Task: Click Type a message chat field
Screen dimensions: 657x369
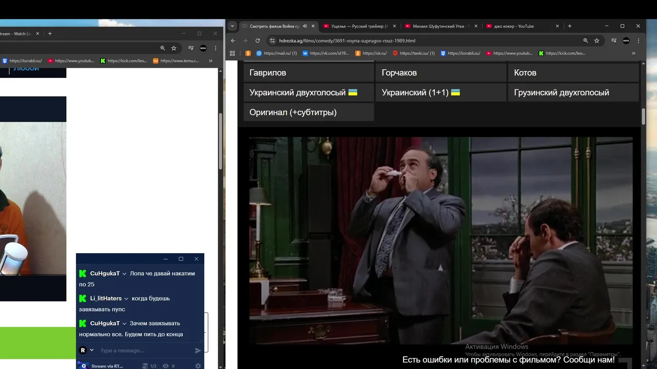Action: (145, 351)
